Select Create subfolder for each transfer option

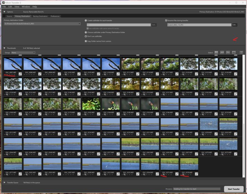pyautogui.click(x=86, y=20)
